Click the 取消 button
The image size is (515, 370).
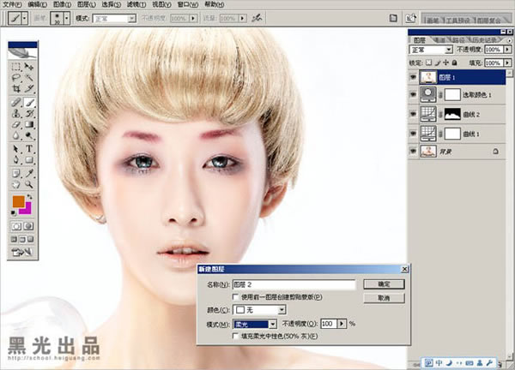384,298
